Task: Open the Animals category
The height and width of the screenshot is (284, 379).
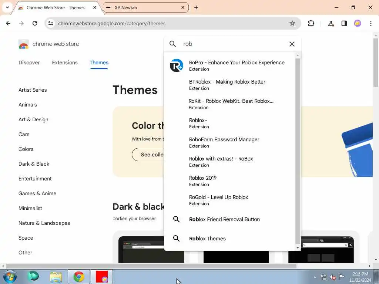Action: click(27, 105)
